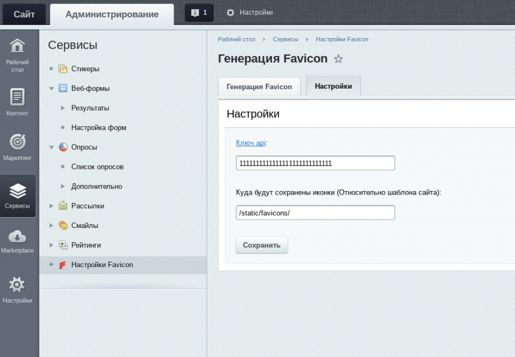
Task: Add Генерация Favicon to favorites via star
Action: click(x=339, y=58)
